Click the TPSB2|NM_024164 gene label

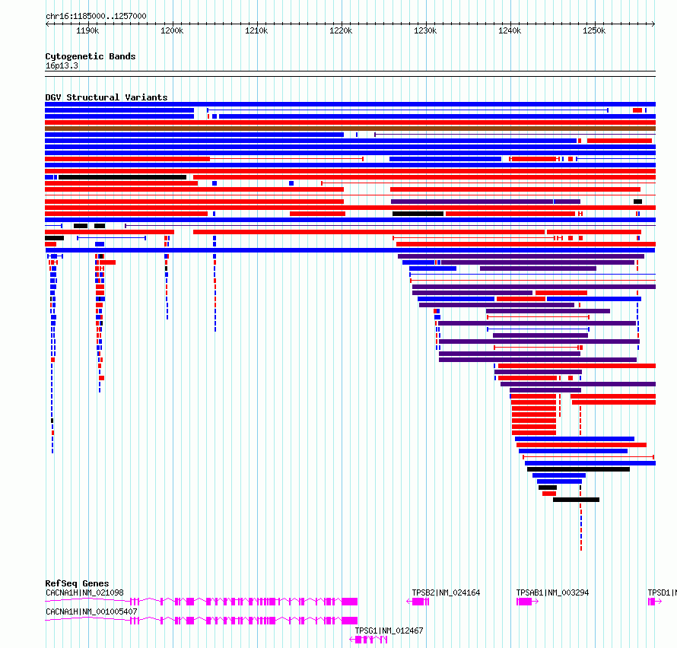(446, 592)
